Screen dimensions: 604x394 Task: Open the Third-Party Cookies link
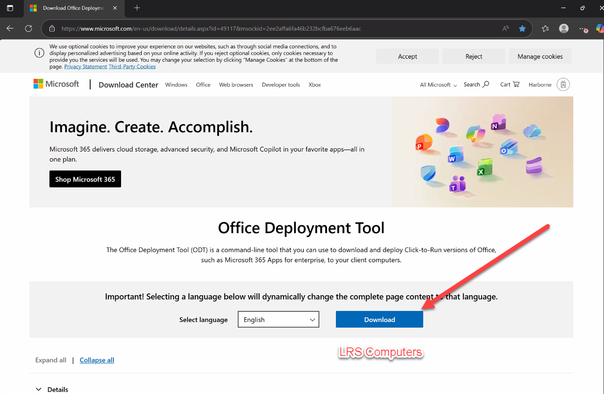click(x=132, y=67)
